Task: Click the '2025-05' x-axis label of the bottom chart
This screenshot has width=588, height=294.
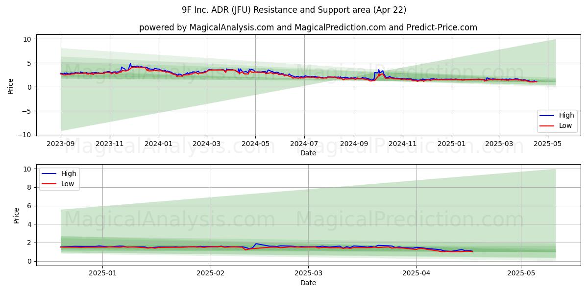Action: tap(521, 274)
